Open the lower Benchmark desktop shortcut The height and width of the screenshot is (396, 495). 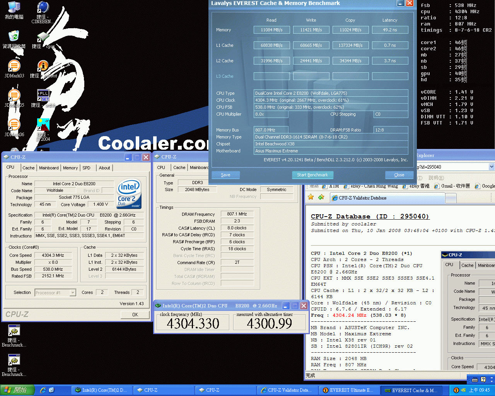[x=14, y=365]
